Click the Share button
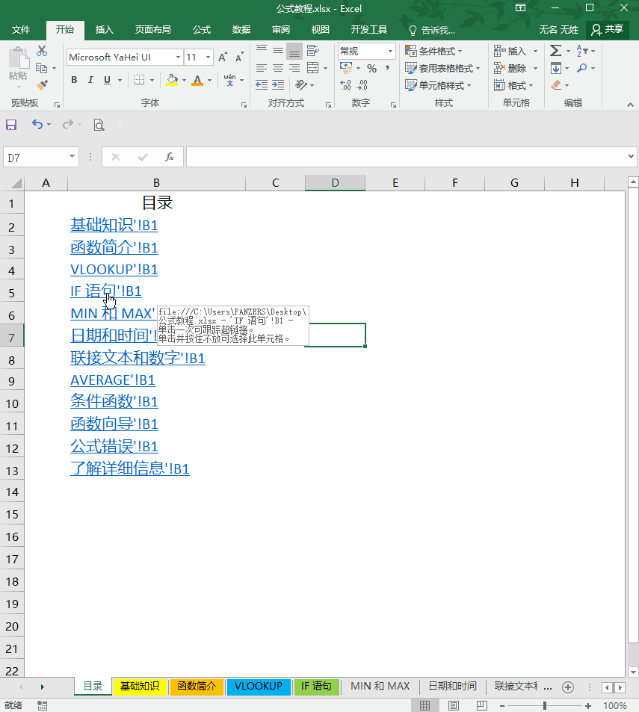 607,30
